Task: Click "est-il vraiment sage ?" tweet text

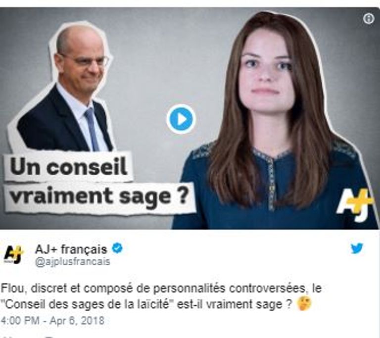Action: coord(235,304)
